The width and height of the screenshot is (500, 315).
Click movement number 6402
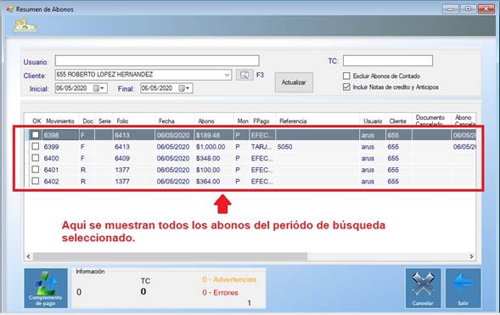(x=51, y=181)
